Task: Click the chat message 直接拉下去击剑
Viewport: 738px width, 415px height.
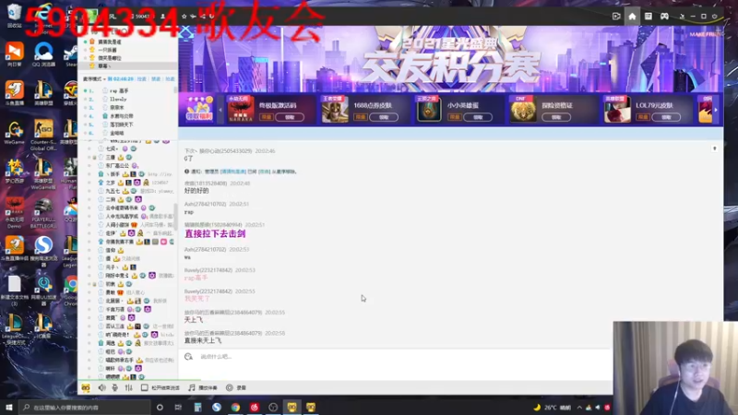Action: pyautogui.click(x=215, y=234)
